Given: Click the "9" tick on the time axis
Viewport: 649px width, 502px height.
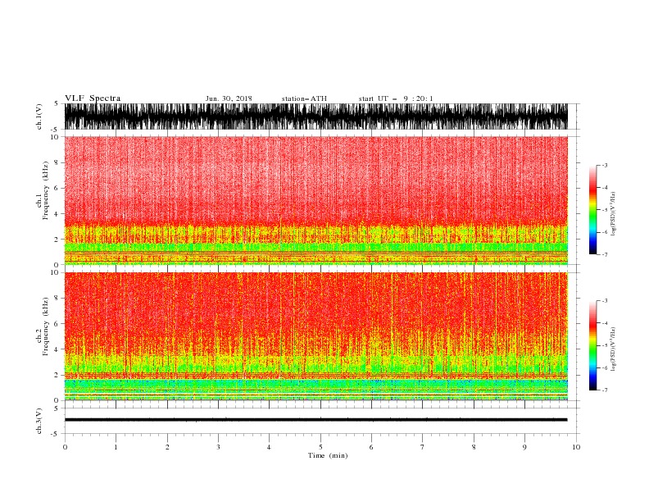Looking at the screenshot, I should pos(524,447).
